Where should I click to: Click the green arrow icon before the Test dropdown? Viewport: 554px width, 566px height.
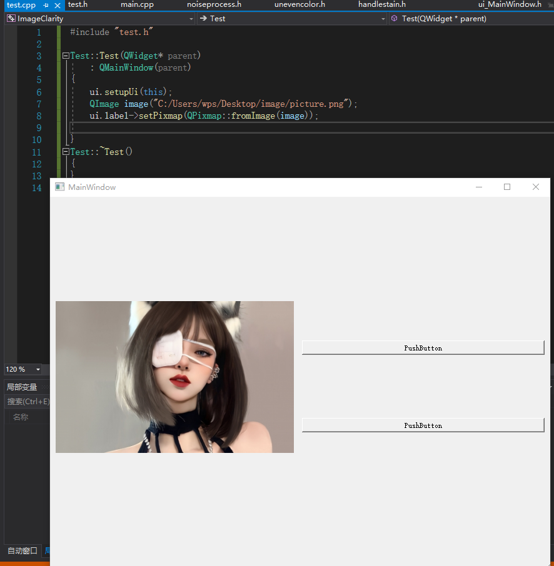[x=202, y=18]
